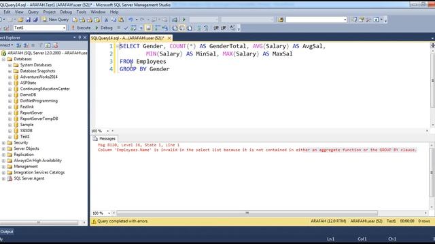Open the Tools menu
This screenshot has height=244, width=435.
pos(82,12)
